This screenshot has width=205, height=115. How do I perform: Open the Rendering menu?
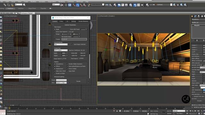coord(61,2)
